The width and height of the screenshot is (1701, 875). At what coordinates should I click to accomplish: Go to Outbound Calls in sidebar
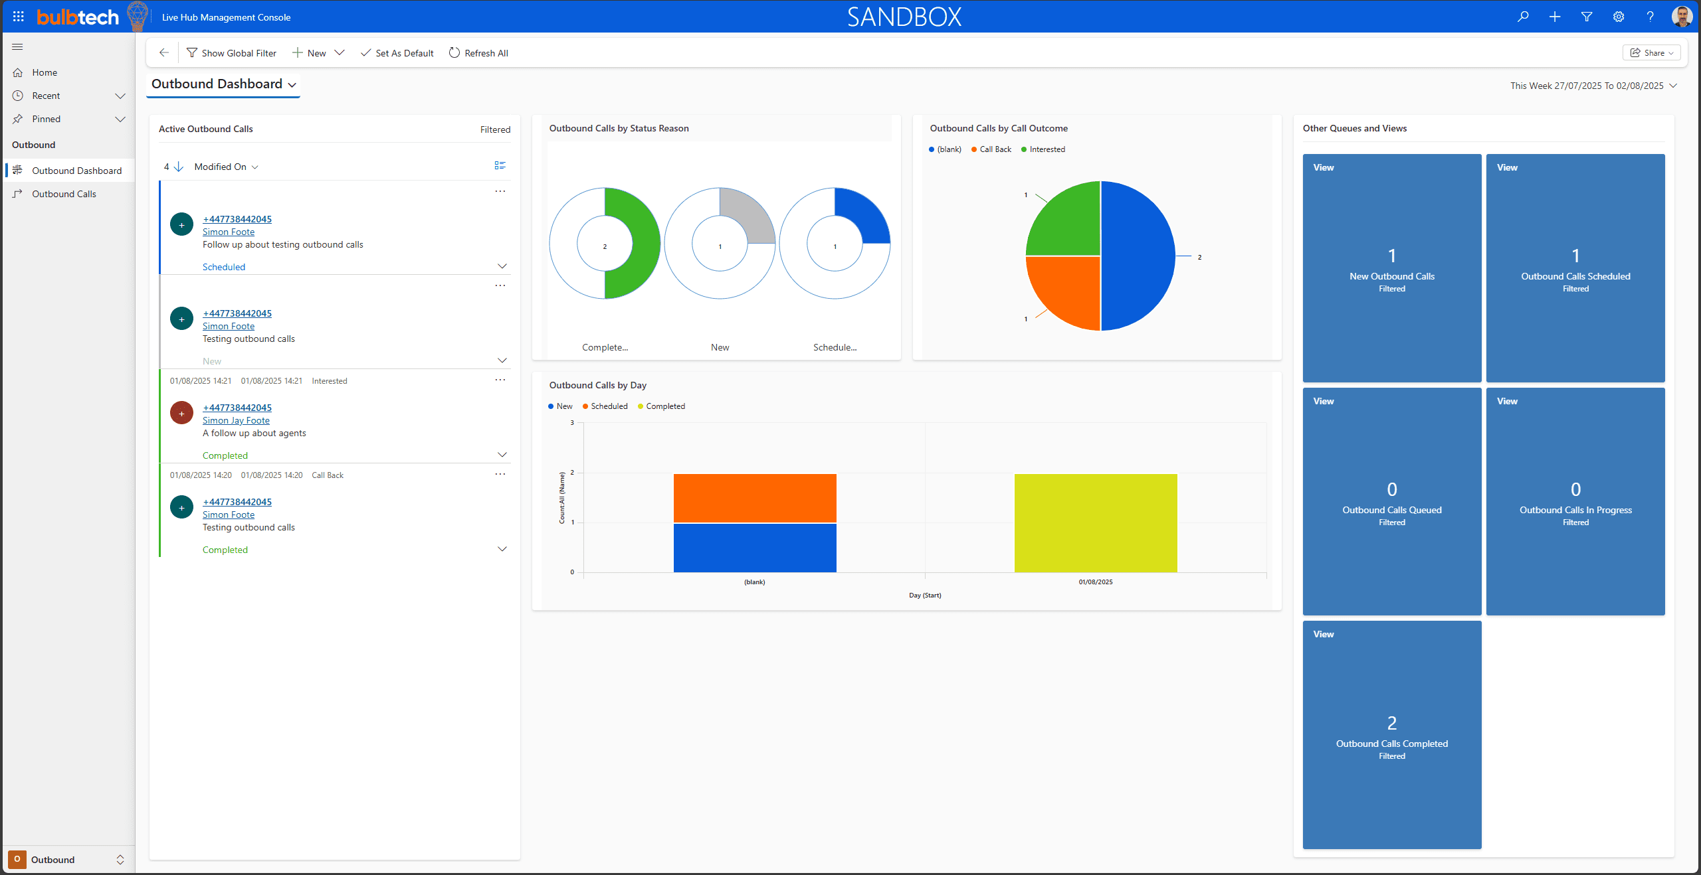tap(64, 194)
